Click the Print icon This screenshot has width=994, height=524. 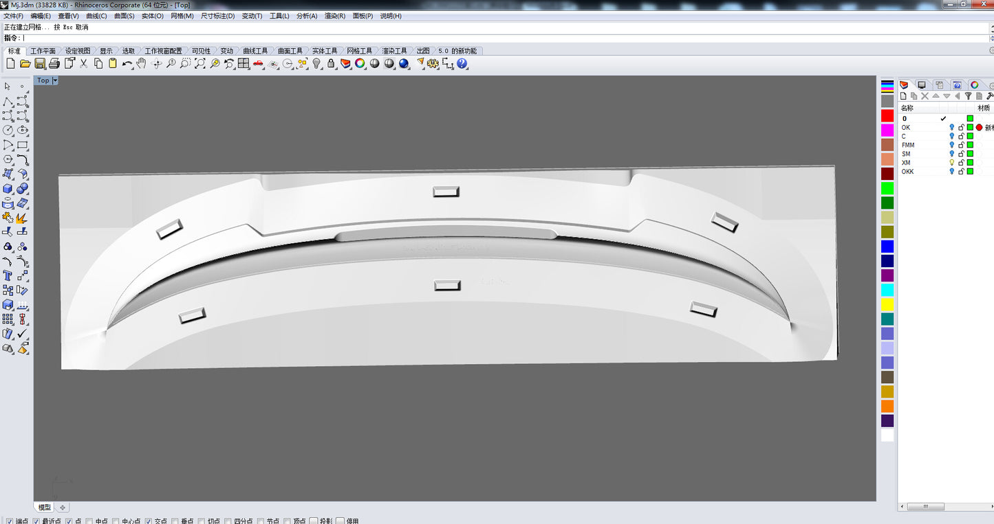point(54,63)
